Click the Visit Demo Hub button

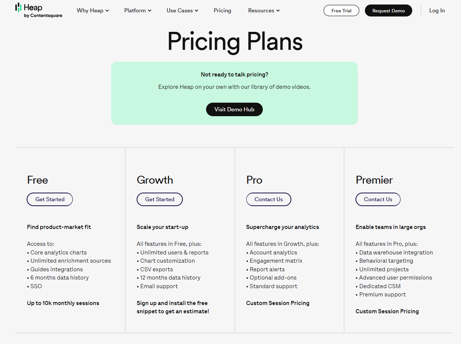coord(234,109)
